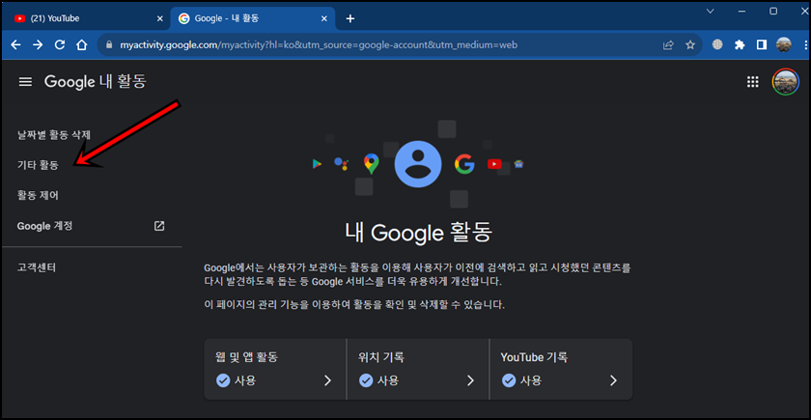Click the Google Assistant icon in banner
This screenshot has width=811, height=420.
342,164
